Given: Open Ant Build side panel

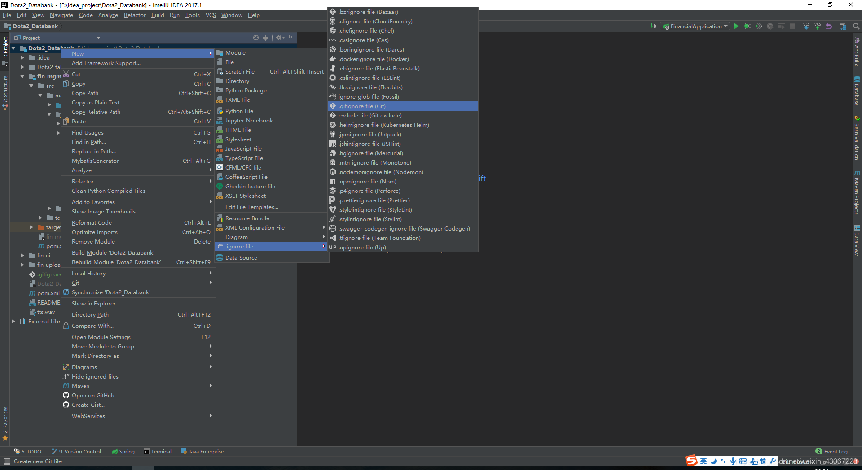Looking at the screenshot, I should [857, 52].
